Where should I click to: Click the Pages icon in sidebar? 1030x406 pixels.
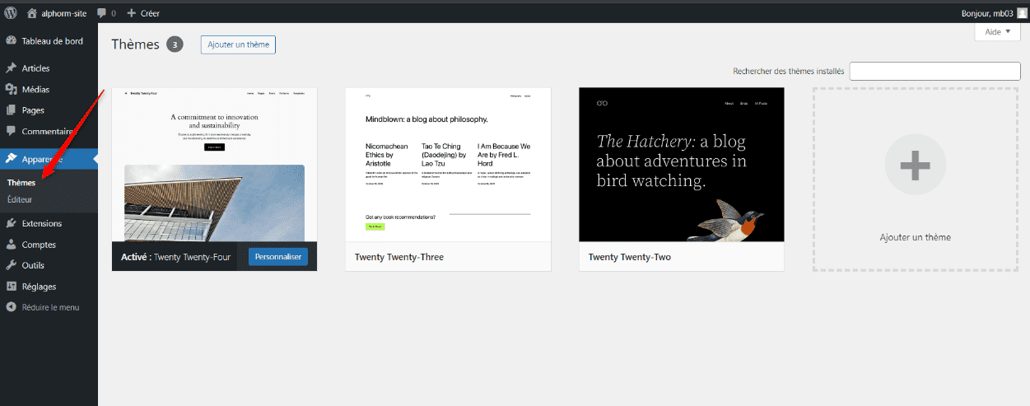pyautogui.click(x=11, y=110)
